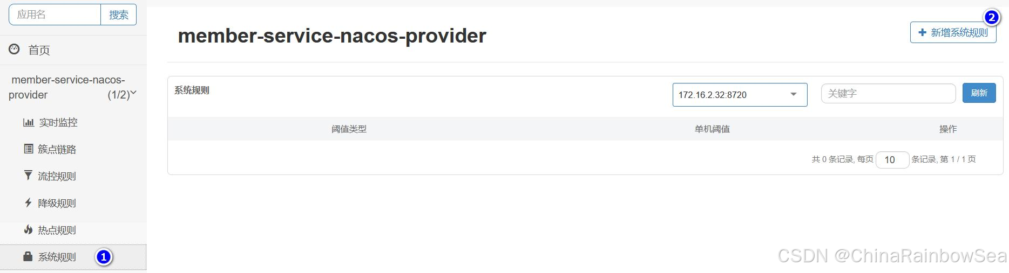Screen dimensions: 1009x273
Task: Click the lock icon for 系统规则
Action: click(28, 257)
